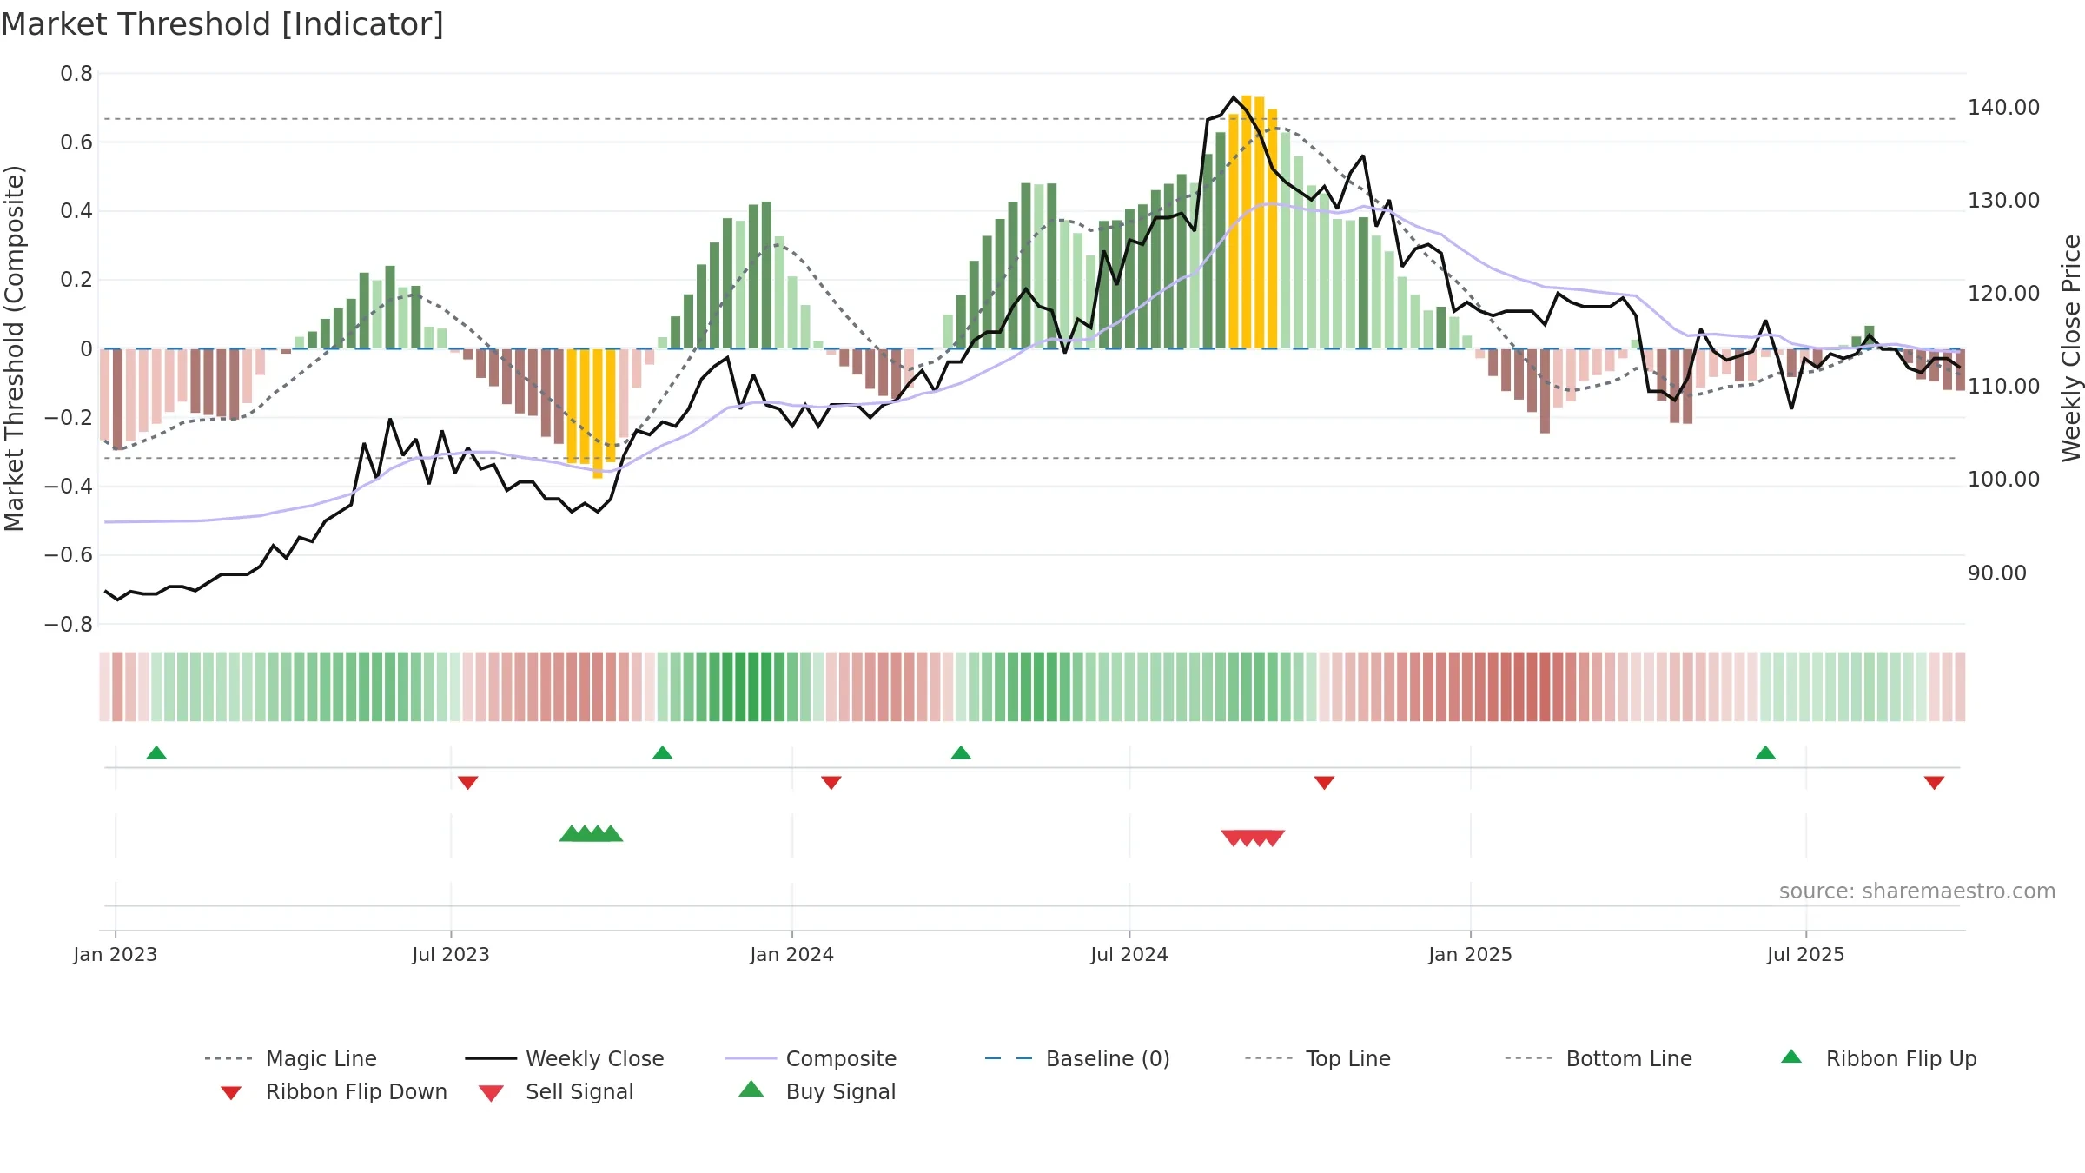This screenshot has width=2085, height=1173.
Task: Select the Ribbon Flip Down marker after Jan 2024
Action: point(831,783)
